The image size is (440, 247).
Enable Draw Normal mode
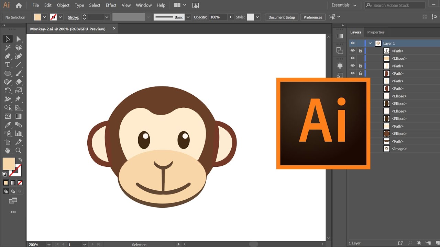click(x=5, y=191)
